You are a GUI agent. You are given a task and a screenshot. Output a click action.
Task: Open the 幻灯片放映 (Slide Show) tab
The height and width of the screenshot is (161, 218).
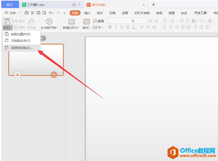[x=142, y=13]
